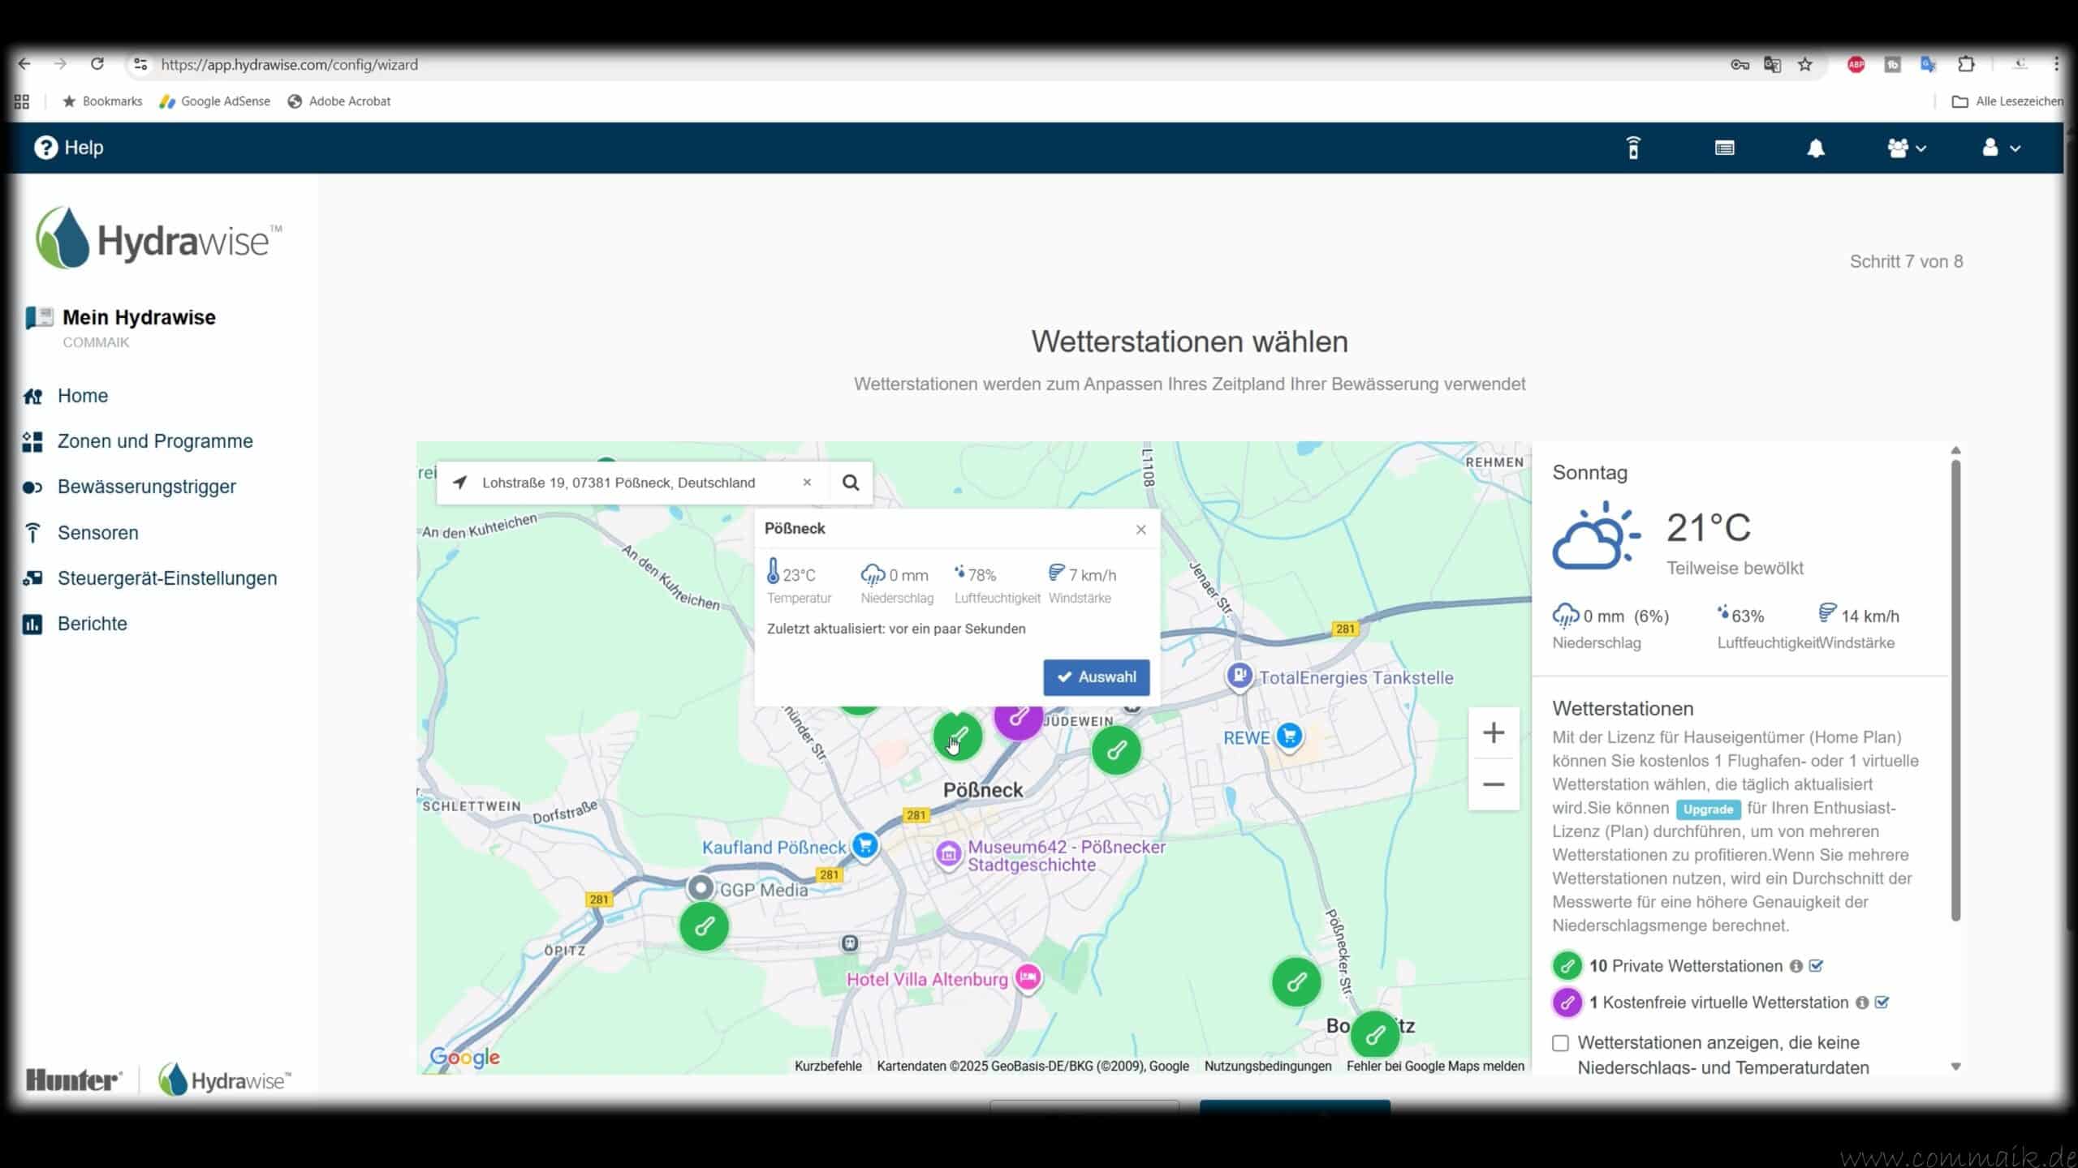Image resolution: width=2078 pixels, height=1168 pixels.
Task: Click the Museum642 map pin
Action: click(948, 854)
